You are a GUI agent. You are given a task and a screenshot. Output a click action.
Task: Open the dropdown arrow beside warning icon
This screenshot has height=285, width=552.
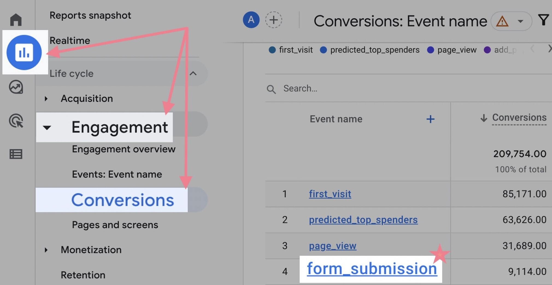[520, 21]
